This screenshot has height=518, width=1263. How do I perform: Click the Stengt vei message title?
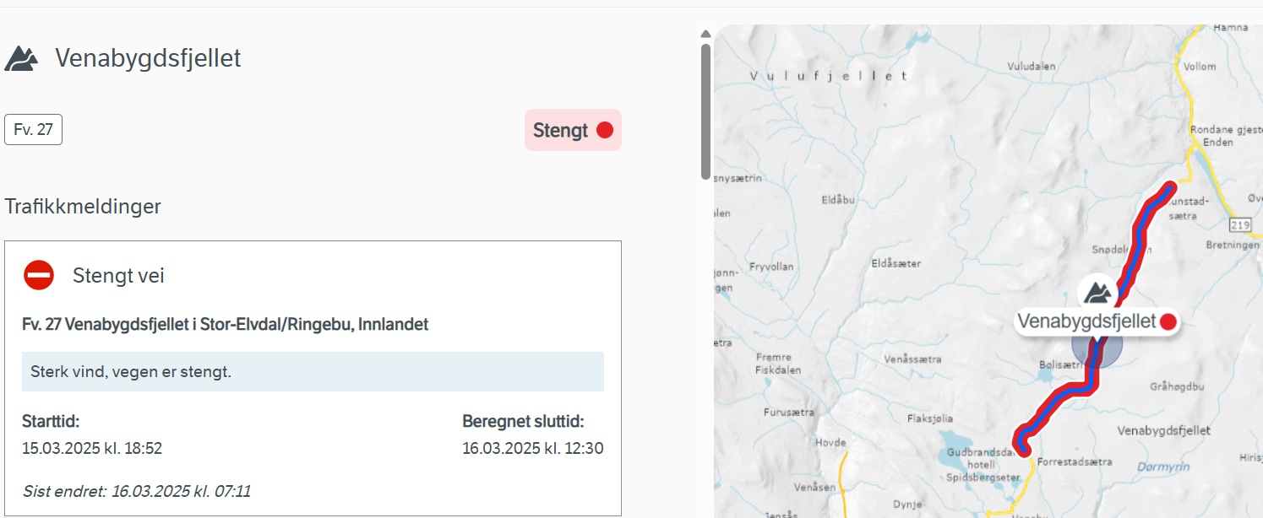118,275
